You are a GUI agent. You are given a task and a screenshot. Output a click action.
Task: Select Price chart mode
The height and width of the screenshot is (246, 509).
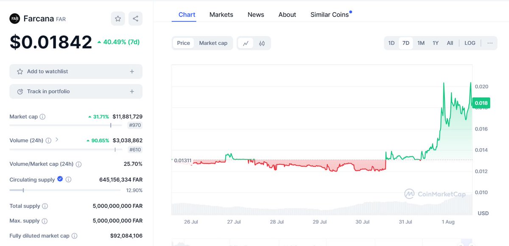pyautogui.click(x=184, y=43)
